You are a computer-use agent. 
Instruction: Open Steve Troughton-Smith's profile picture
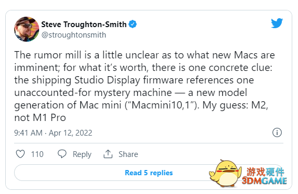pyautogui.click(x=27, y=29)
